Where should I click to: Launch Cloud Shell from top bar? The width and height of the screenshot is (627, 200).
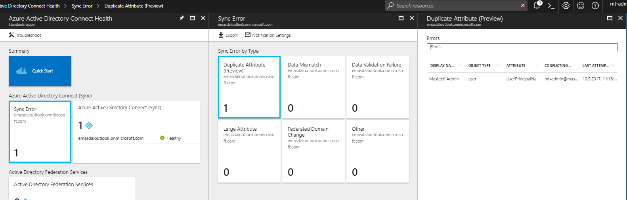coord(551,6)
